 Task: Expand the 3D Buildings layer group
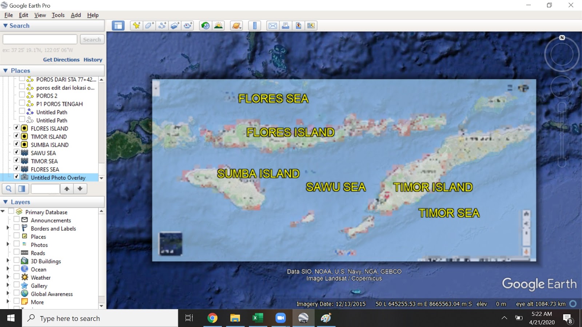click(8, 261)
